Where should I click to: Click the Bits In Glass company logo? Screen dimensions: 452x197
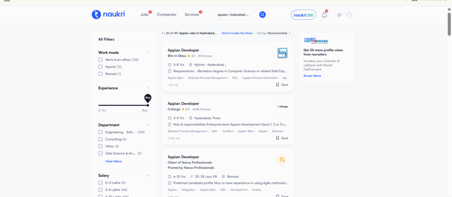(x=282, y=53)
